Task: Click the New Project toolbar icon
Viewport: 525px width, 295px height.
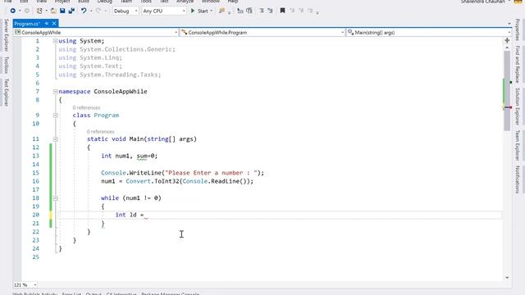Action: point(39,11)
